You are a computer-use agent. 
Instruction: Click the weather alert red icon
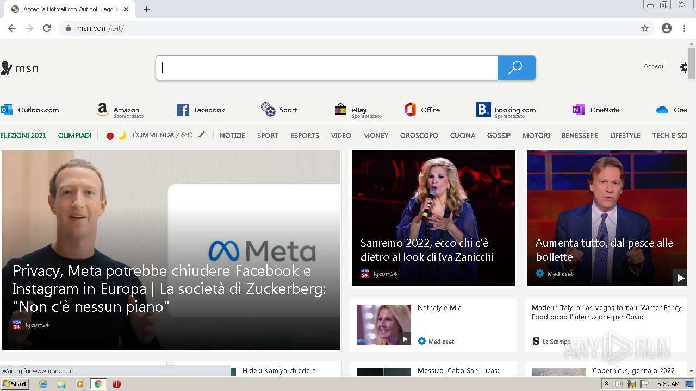pyautogui.click(x=110, y=136)
